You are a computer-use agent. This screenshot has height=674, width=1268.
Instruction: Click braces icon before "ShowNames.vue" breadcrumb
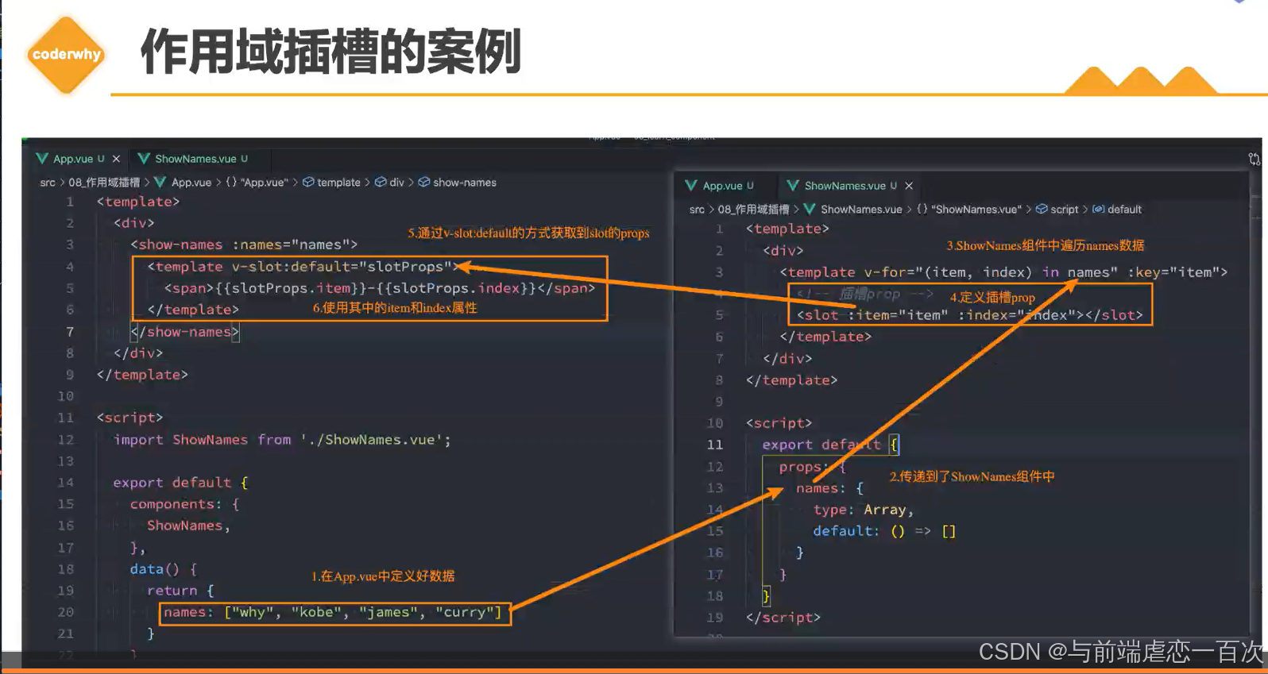pos(922,210)
